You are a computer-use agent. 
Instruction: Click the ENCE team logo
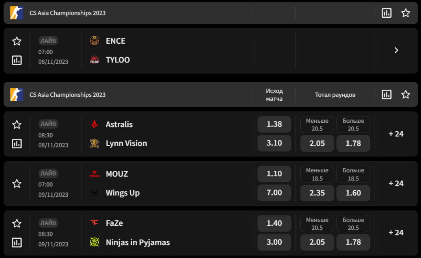94,41
